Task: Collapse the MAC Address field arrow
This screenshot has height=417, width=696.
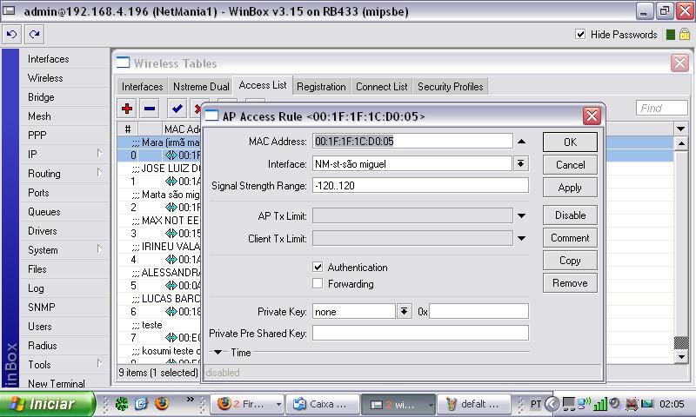Action: [521, 142]
